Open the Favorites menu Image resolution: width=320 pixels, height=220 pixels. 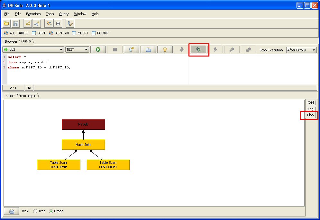(33, 14)
